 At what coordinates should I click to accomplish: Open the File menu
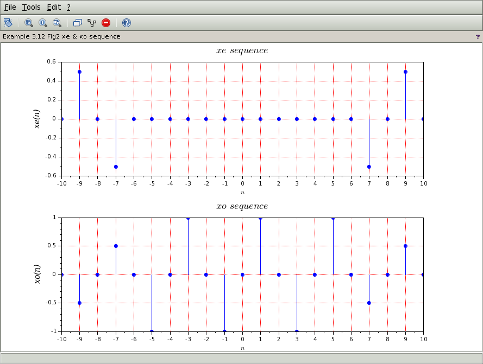(10, 7)
